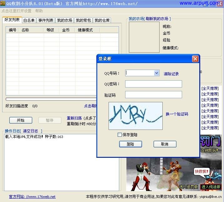Click the 重刷倒计时 countdown text
The height and width of the screenshot is (202, 224).
pyautogui.click(x=81, y=124)
